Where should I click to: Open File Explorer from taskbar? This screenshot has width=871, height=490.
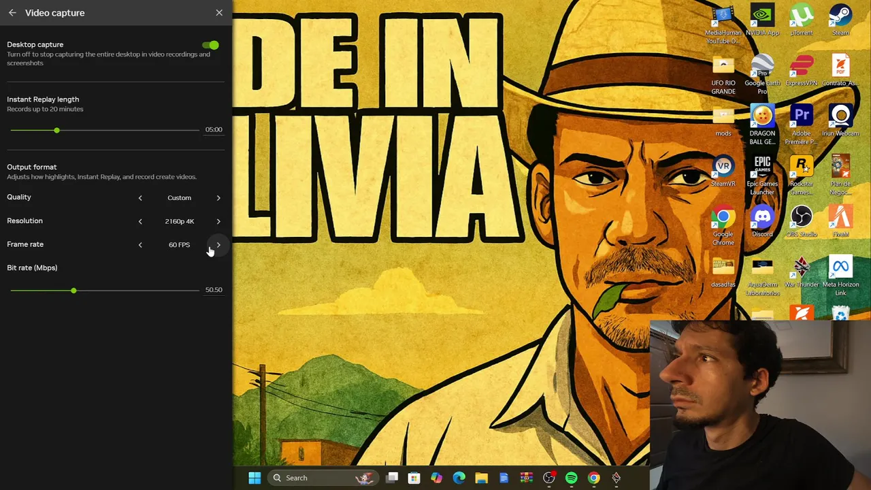point(481,478)
